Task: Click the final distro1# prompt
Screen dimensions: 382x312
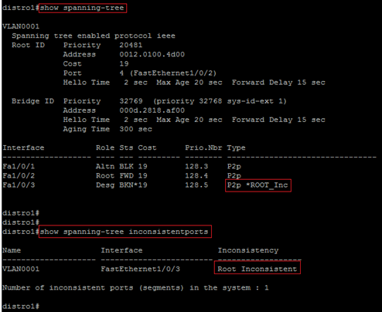Action: (x=21, y=307)
